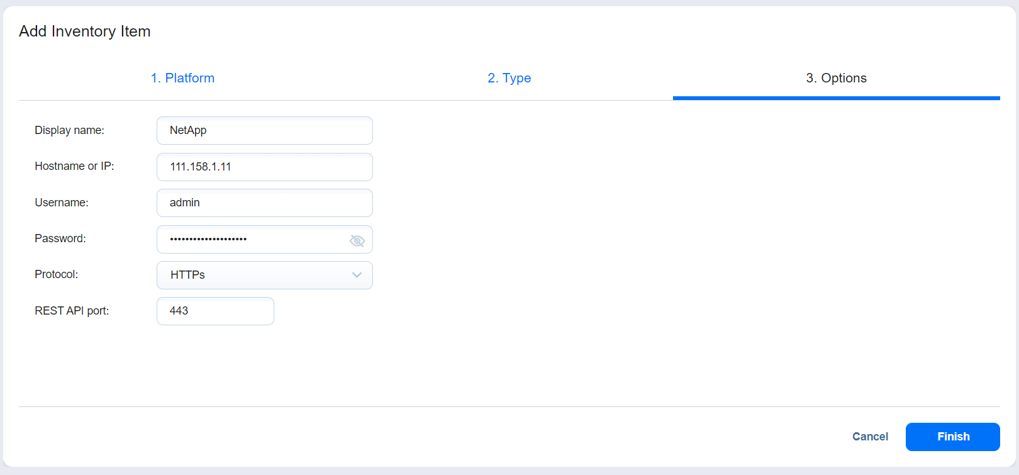
Task: Go back to the Platform step tab
Action: (x=182, y=78)
